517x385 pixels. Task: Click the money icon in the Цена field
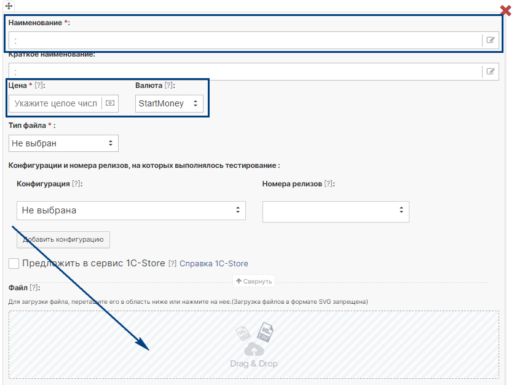point(110,103)
